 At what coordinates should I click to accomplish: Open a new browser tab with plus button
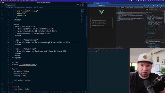click(110, 3)
